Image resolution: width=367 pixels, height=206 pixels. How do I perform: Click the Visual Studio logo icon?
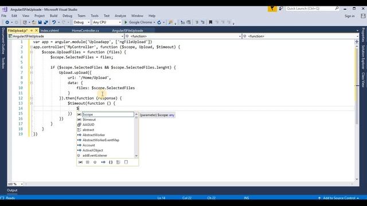[x=5, y=9]
